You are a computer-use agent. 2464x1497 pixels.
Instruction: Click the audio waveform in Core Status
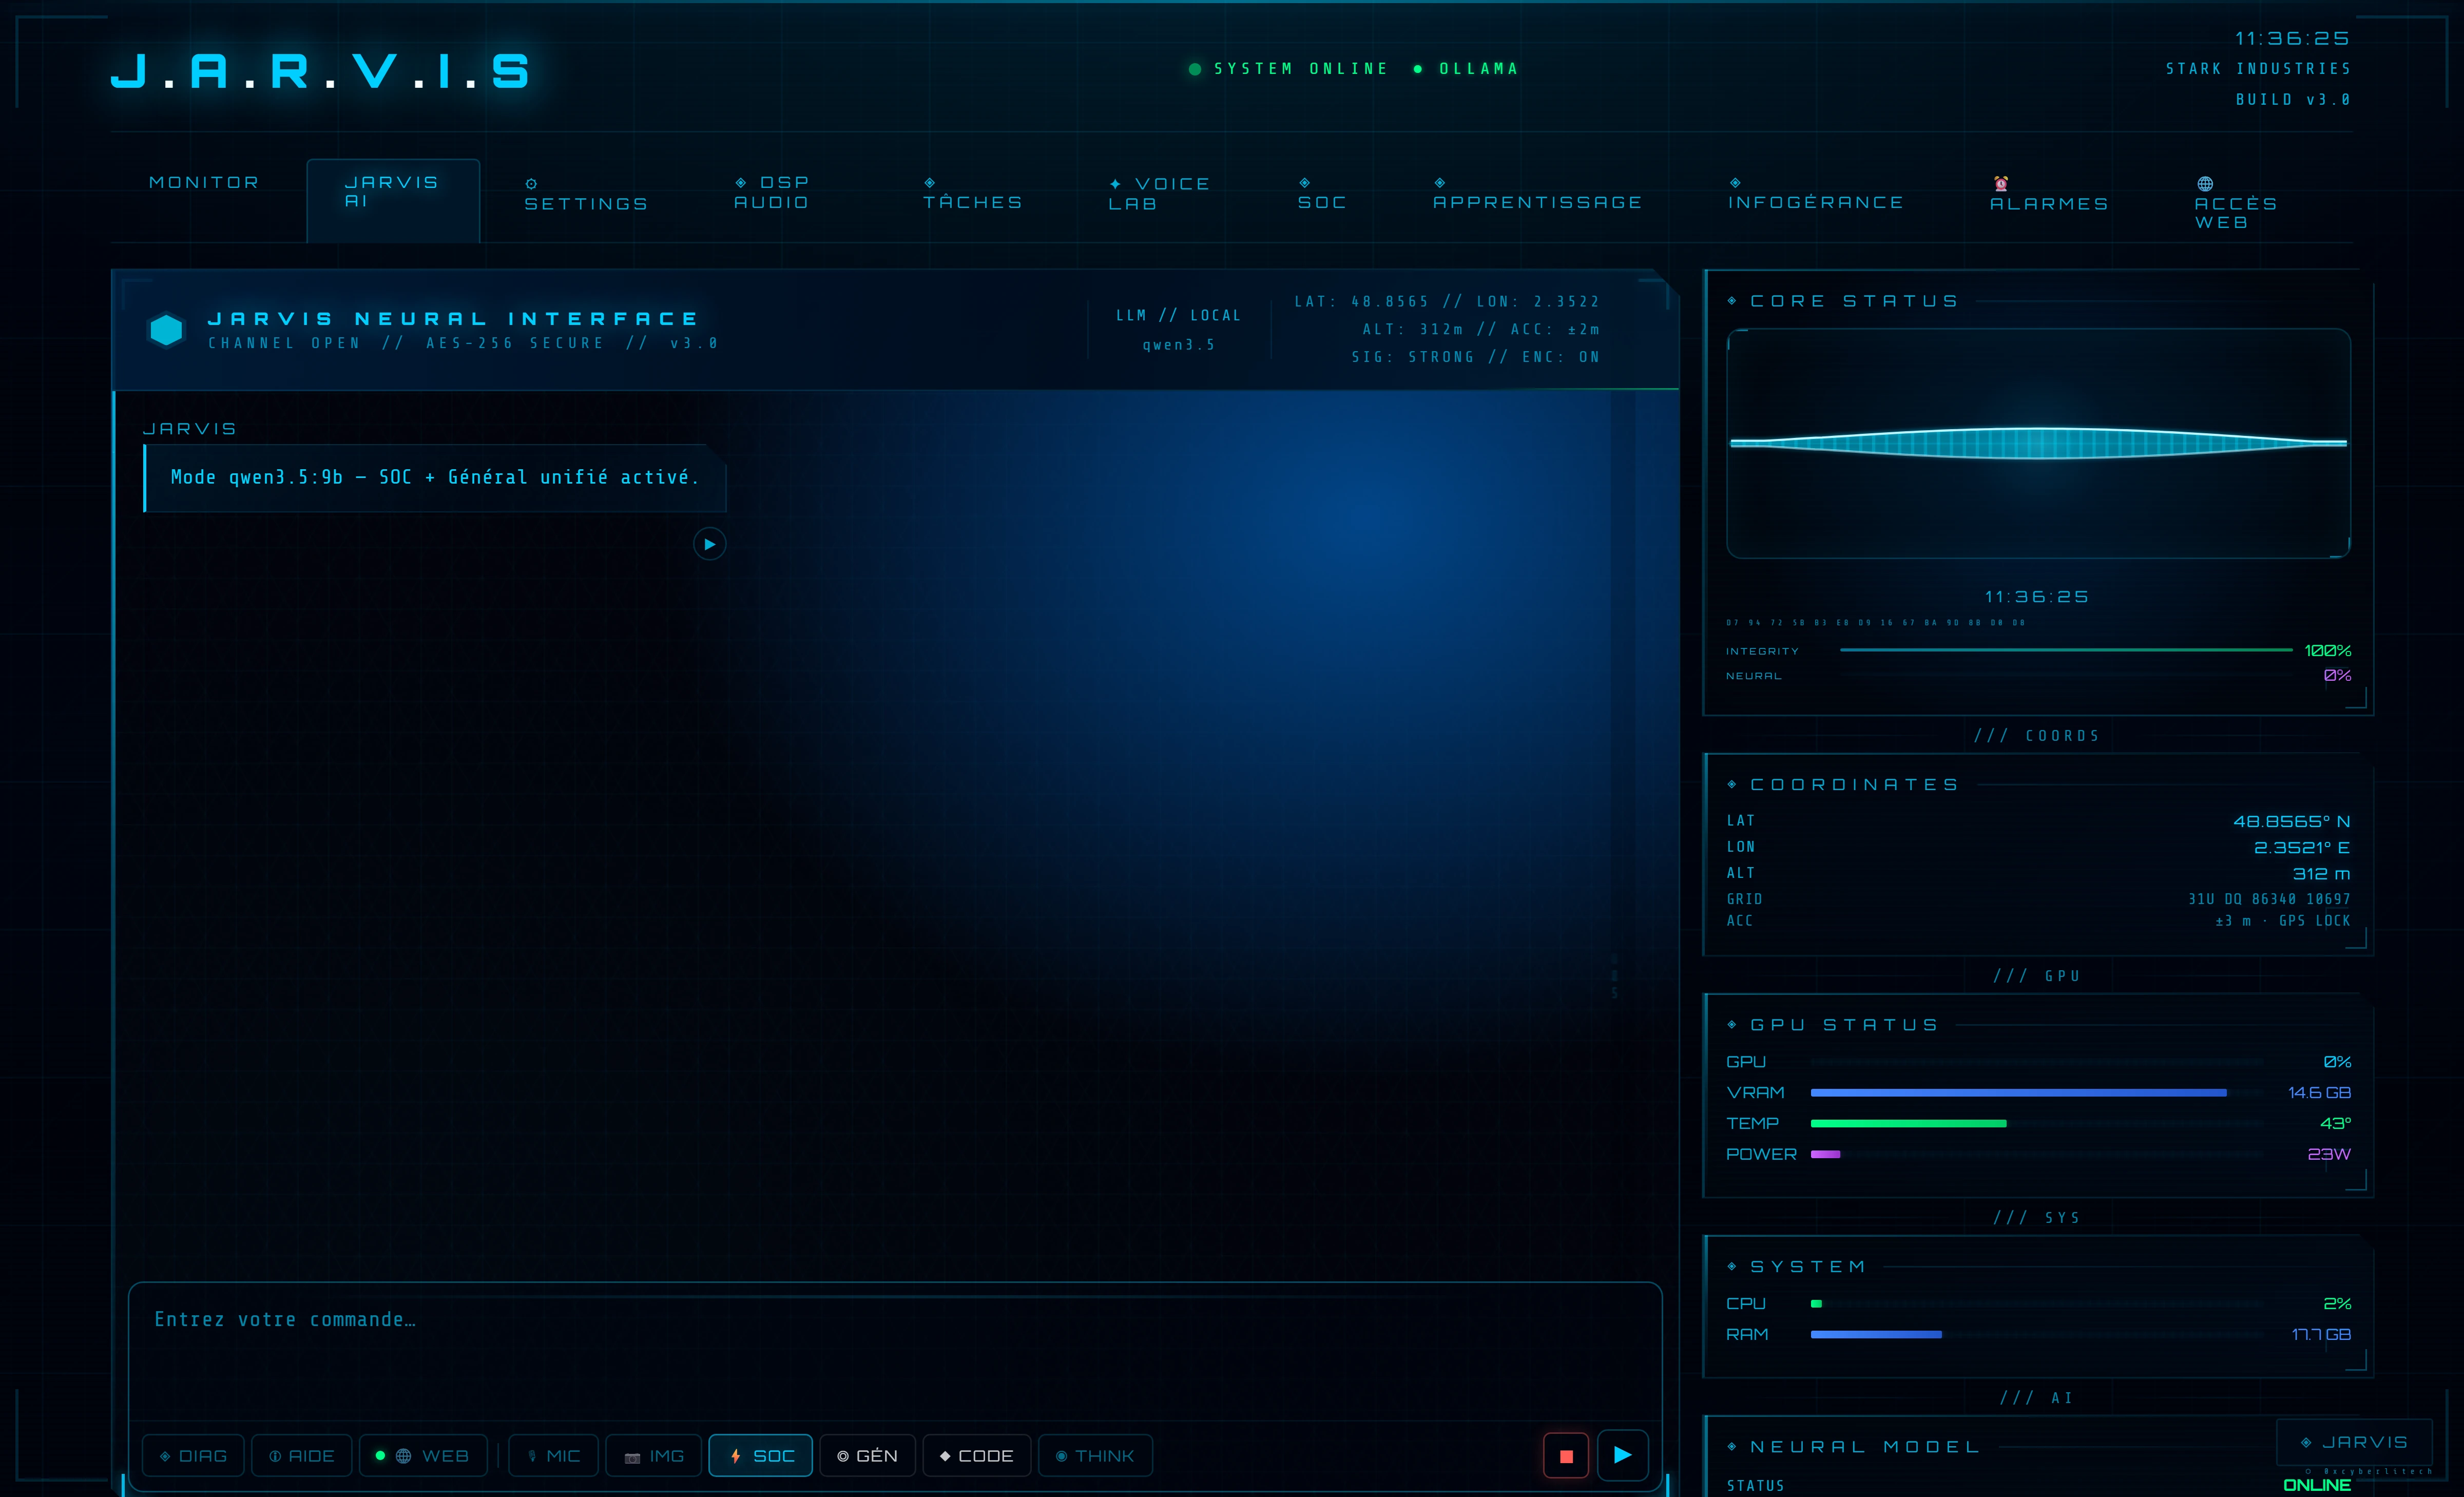pyautogui.click(x=2038, y=443)
